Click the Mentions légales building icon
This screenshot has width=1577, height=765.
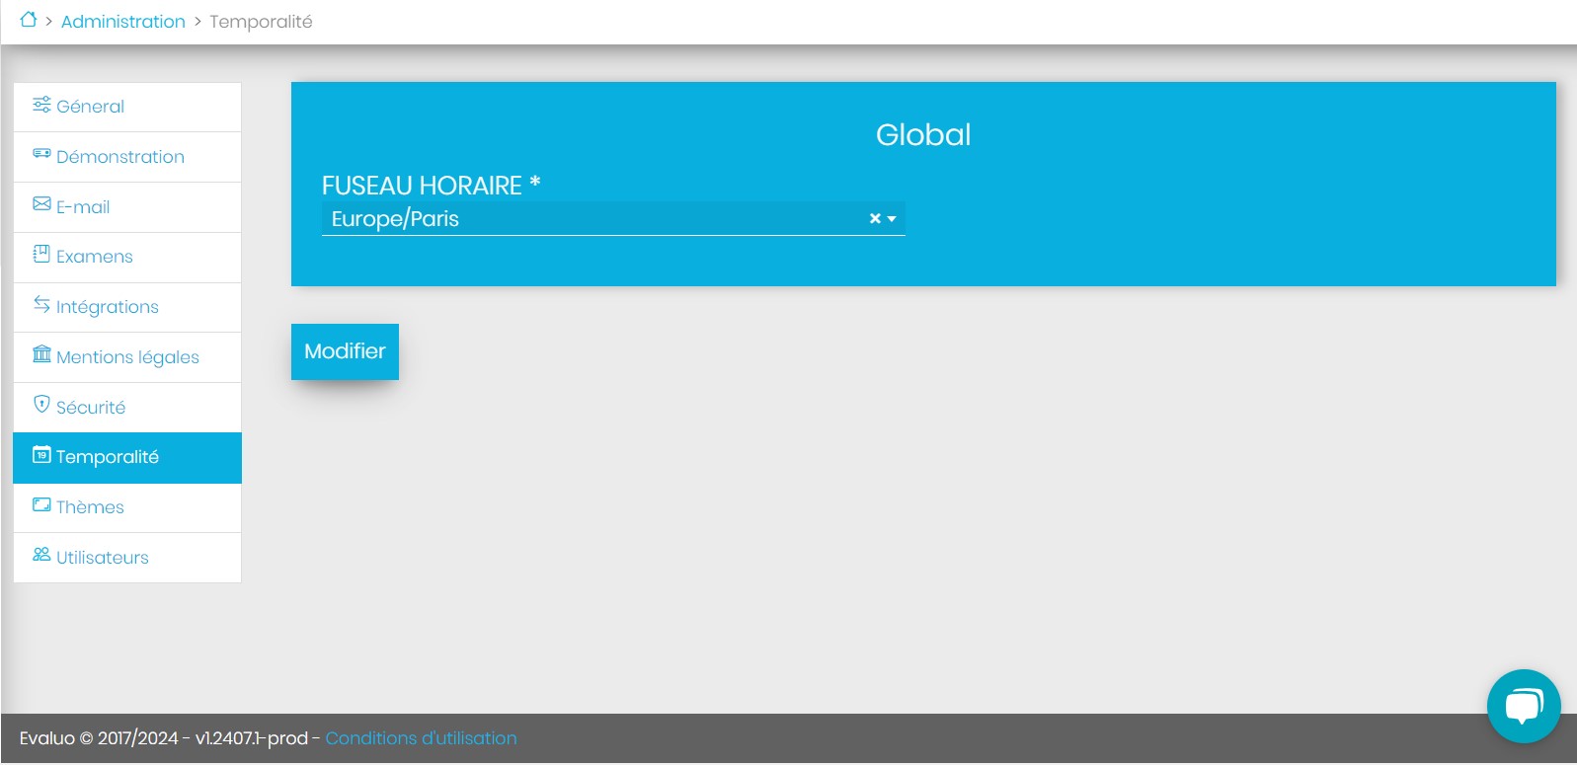[x=41, y=354]
